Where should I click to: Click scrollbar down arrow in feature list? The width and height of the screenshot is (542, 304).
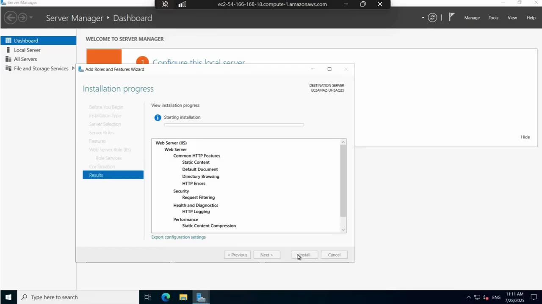343,230
